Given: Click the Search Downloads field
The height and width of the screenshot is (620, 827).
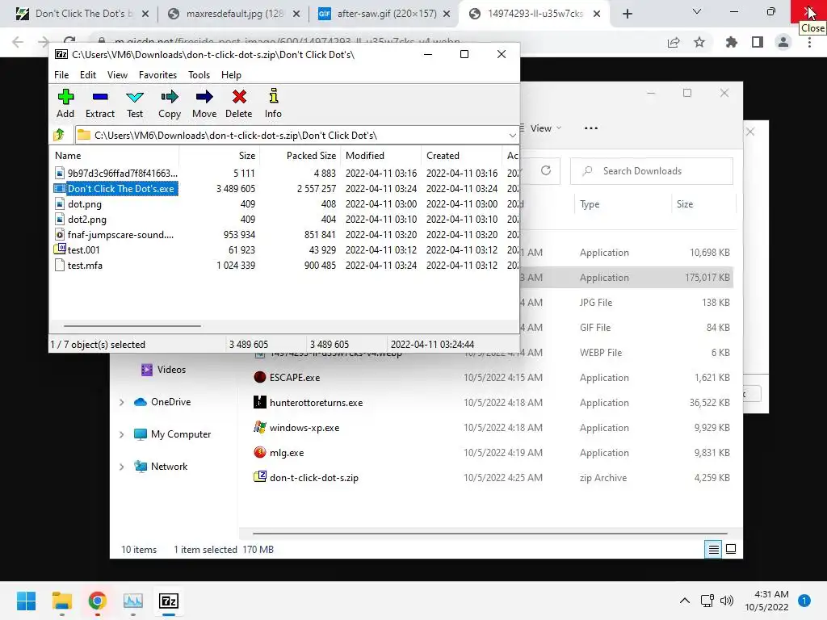Looking at the screenshot, I should [652, 171].
